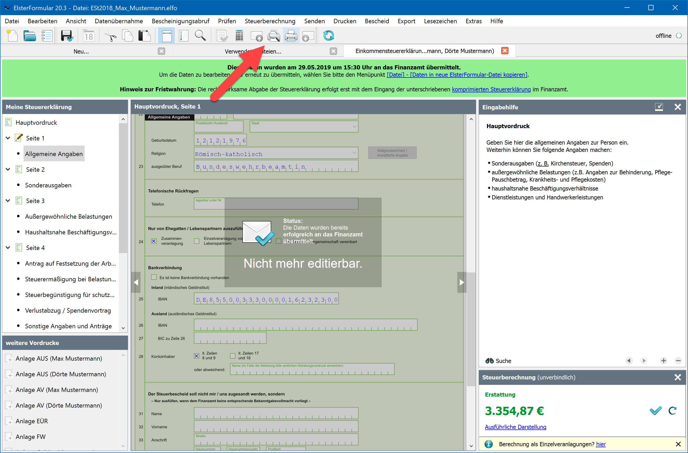Image resolution: width=688 pixels, height=453 pixels.
Task: Click the print preview icon
Action: pos(273,36)
